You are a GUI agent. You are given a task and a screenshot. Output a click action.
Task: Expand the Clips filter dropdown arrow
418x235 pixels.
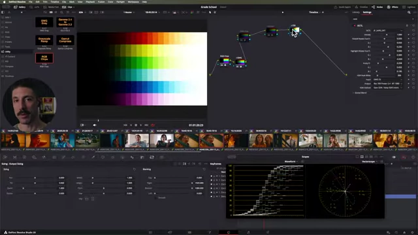click(74, 7)
